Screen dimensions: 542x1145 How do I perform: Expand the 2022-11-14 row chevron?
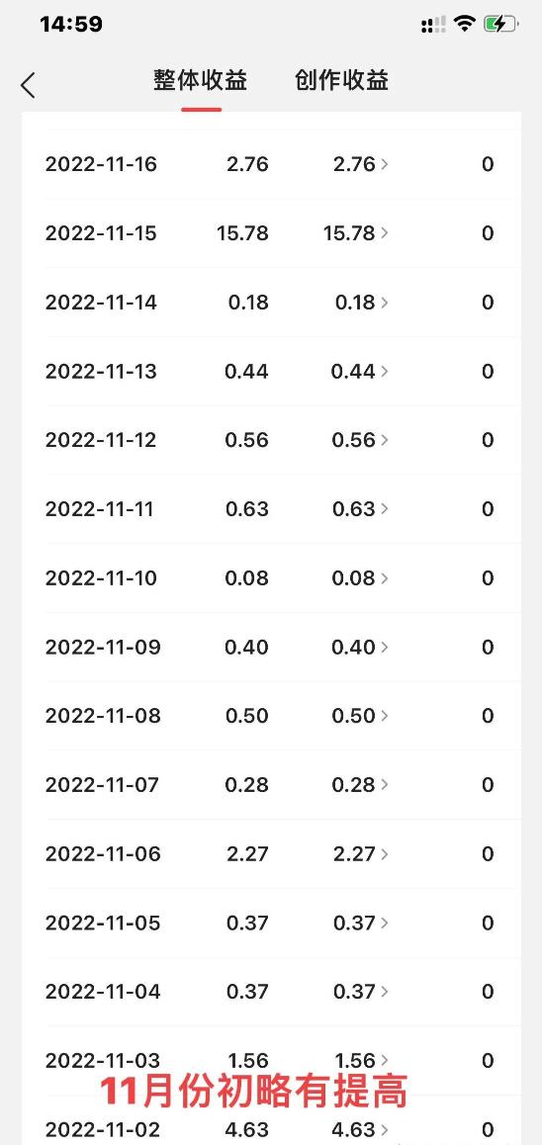click(385, 303)
